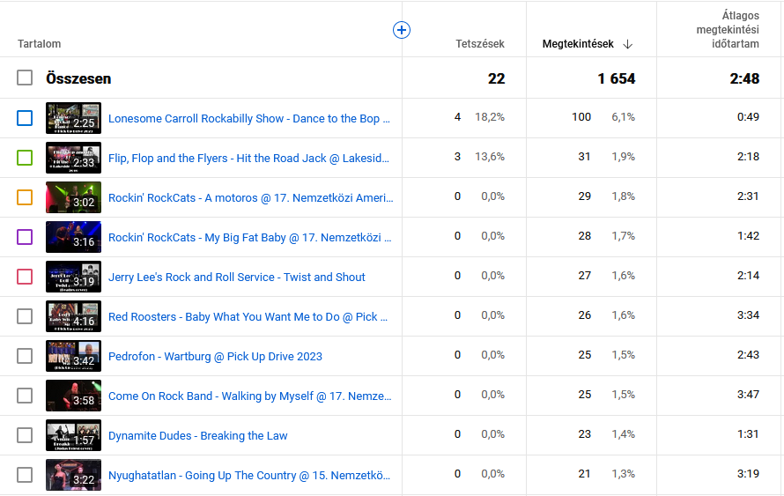784x496 pixels.
Task: Click the Dynamite Dudes video thumbnail
Action: point(73,435)
